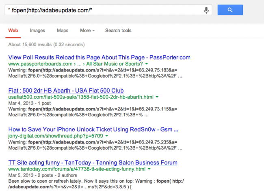The height and width of the screenshot is (192, 264).
Task: Click the microphone voice search icon
Action: 206,10
